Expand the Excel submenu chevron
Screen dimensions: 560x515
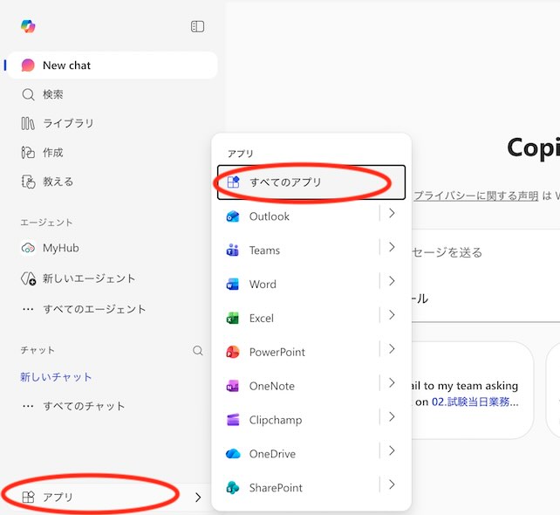(x=392, y=315)
